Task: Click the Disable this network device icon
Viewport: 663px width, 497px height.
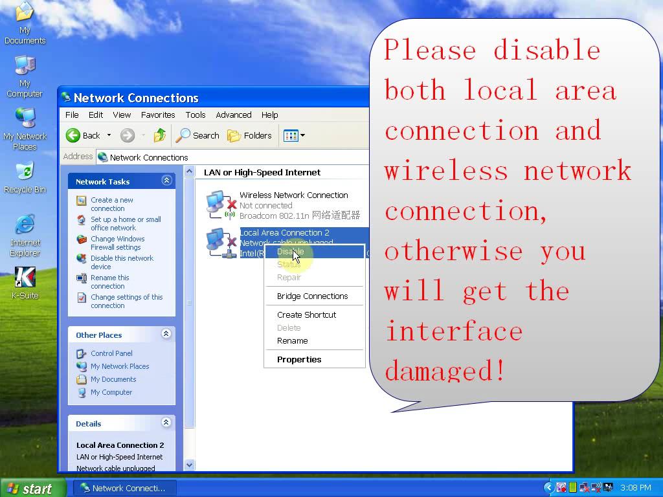Action: tap(81, 259)
